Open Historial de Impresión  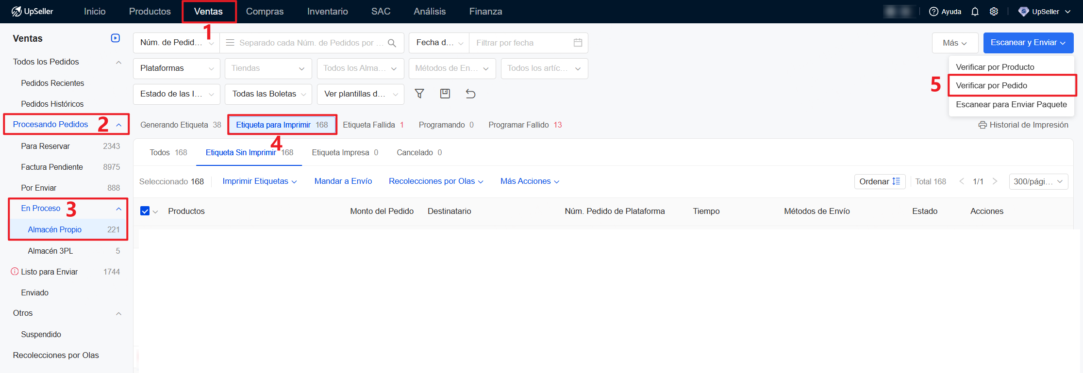tap(1023, 125)
